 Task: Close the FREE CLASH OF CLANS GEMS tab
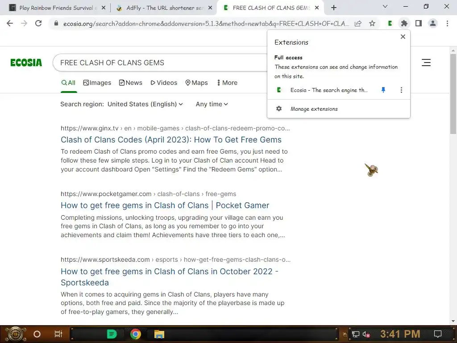click(317, 8)
